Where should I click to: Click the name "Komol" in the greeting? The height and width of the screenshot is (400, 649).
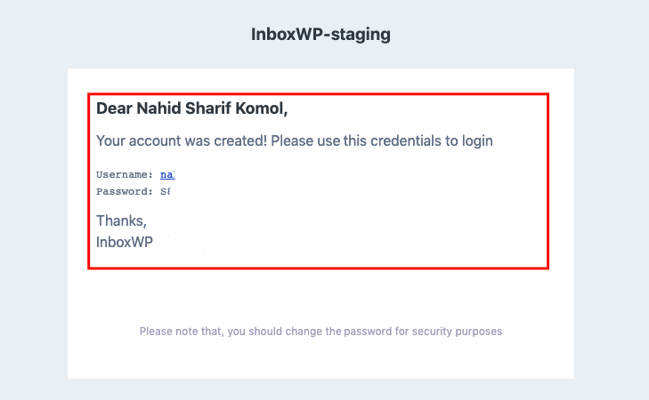tap(262, 109)
